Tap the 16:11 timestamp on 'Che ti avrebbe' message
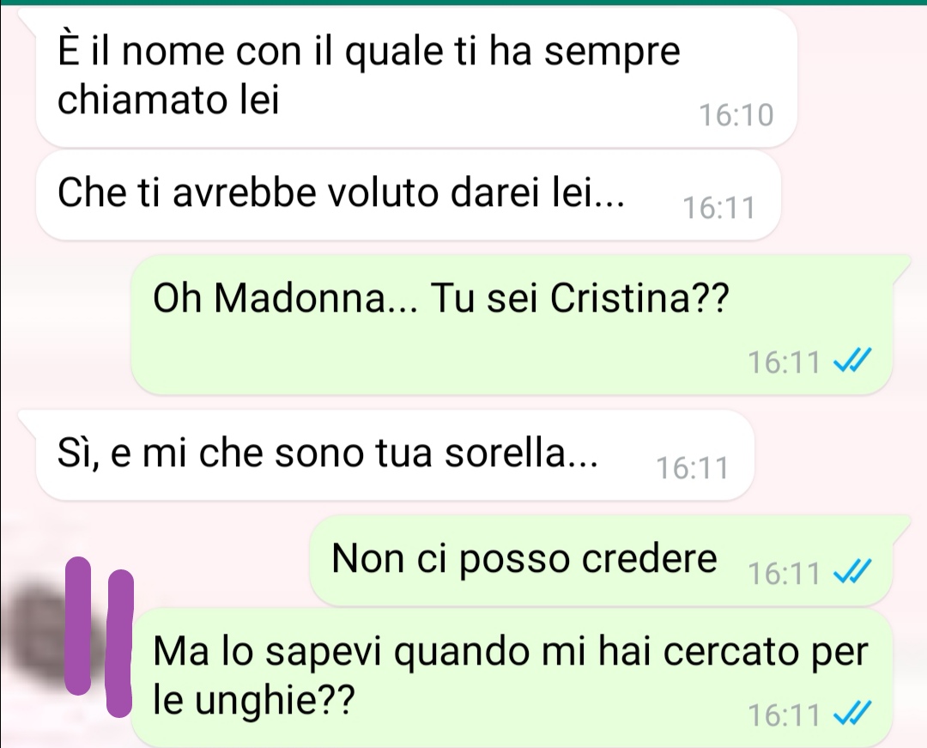This screenshot has height=748, width=927. (x=719, y=208)
